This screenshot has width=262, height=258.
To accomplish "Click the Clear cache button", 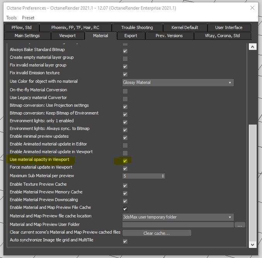I will (x=157, y=233).
